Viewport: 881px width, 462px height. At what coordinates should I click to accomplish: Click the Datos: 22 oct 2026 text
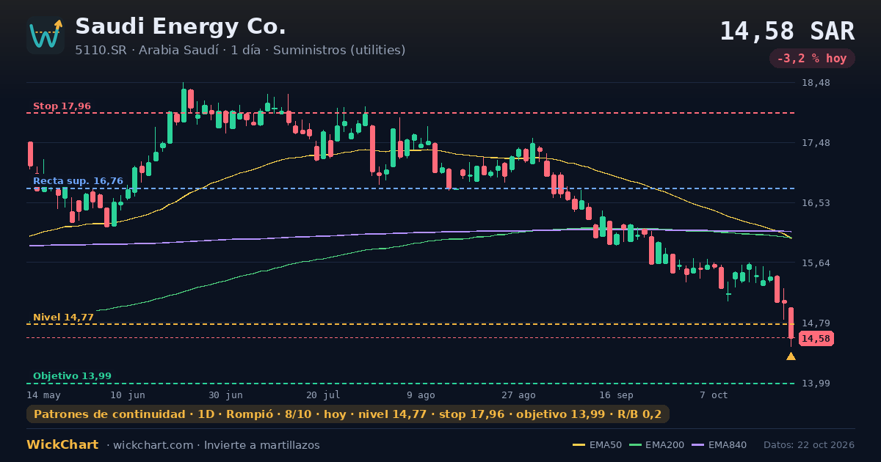click(x=809, y=445)
